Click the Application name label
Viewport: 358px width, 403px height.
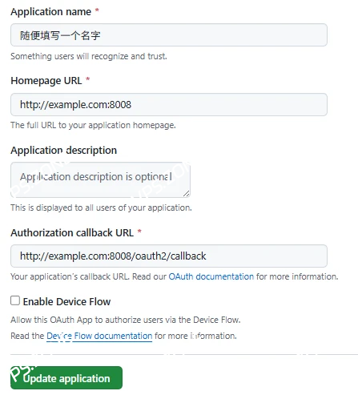51,12
